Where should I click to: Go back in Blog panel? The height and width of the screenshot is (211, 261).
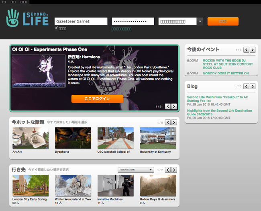point(246,86)
